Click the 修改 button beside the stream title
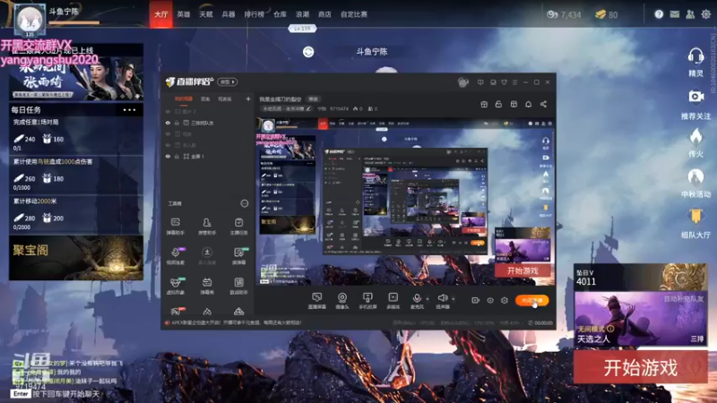The width and height of the screenshot is (717, 403). [x=313, y=99]
